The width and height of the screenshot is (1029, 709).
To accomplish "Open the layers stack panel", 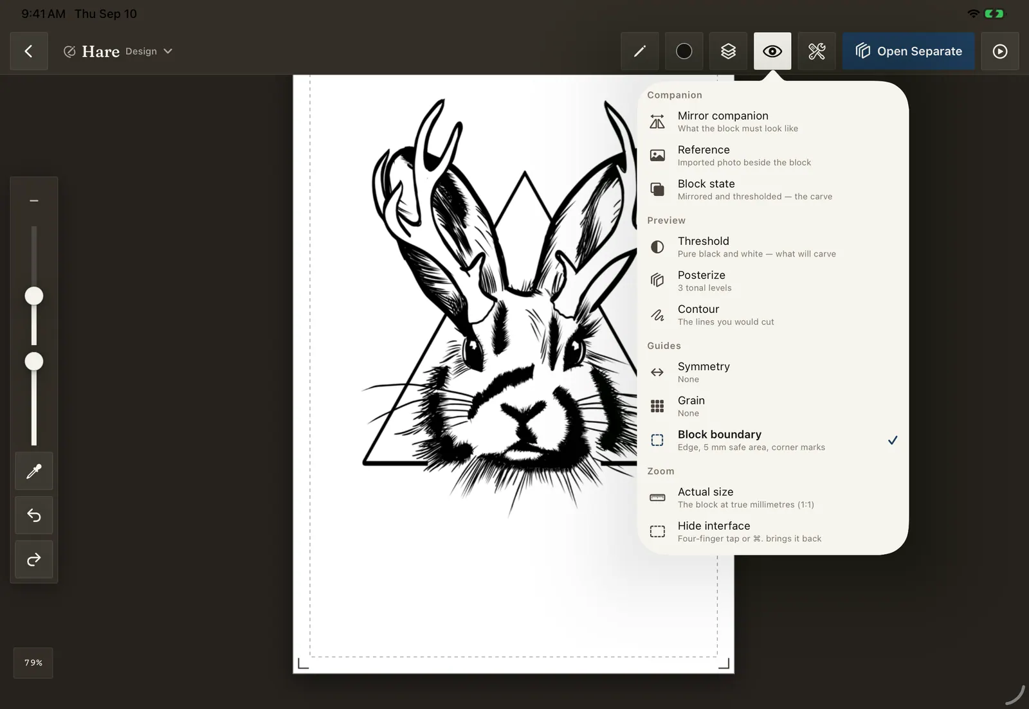I will pyautogui.click(x=728, y=51).
